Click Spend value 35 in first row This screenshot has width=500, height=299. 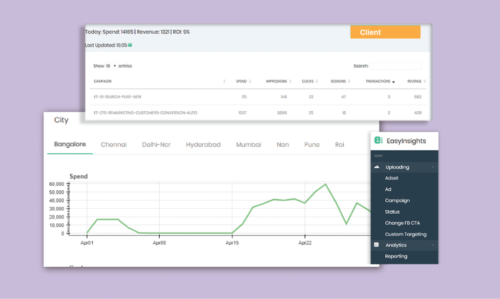point(244,97)
